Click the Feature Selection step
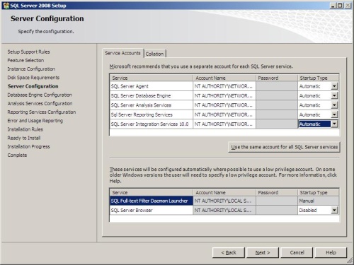 point(25,60)
